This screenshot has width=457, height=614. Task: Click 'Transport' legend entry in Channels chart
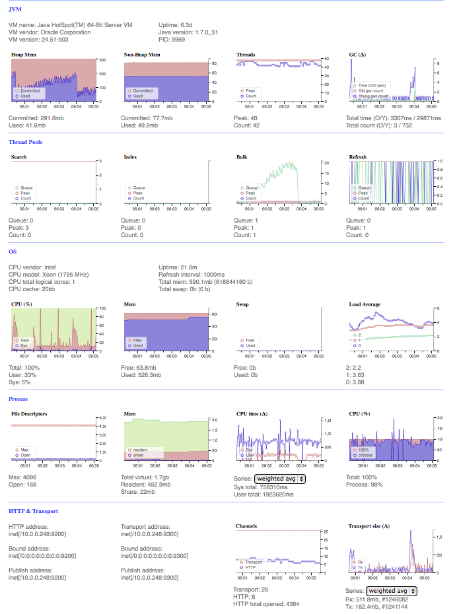point(252,562)
